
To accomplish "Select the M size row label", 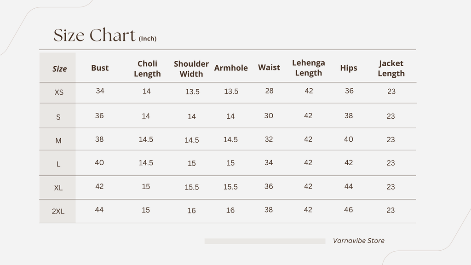I will coord(58,141).
